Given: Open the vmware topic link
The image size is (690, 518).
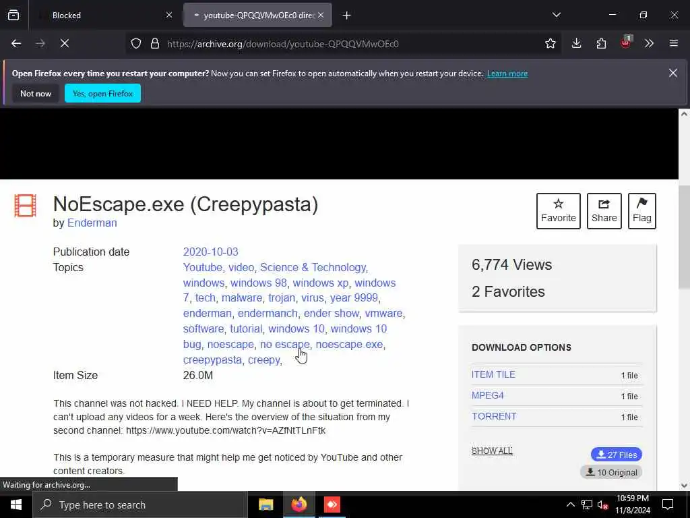Looking at the screenshot, I should point(383,313).
